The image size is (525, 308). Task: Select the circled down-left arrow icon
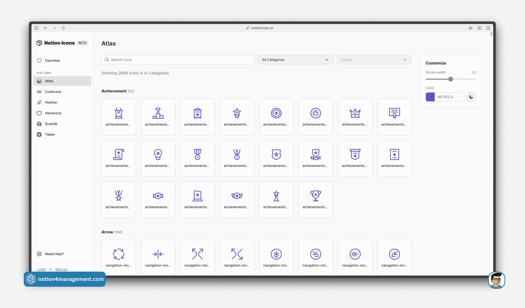click(x=394, y=258)
